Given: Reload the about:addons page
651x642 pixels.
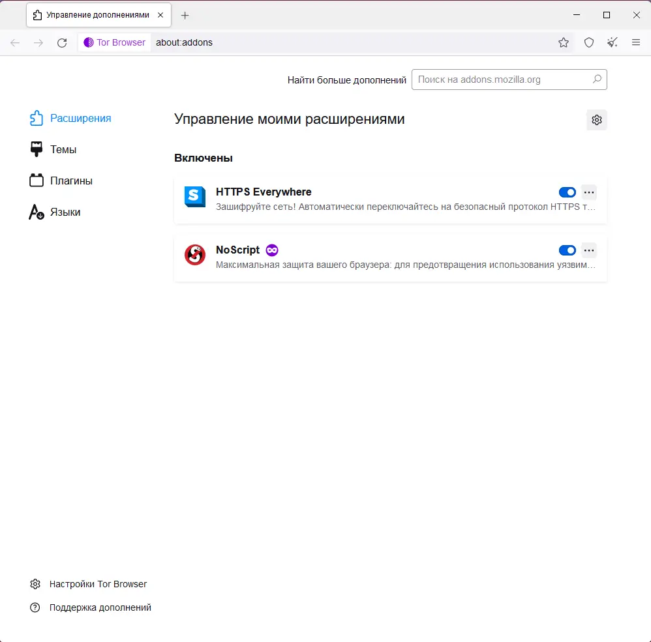Looking at the screenshot, I should [x=62, y=42].
